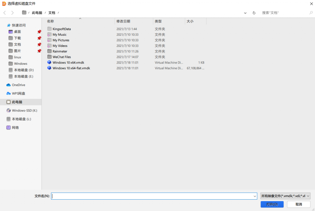Click the Windows folder icon in sidebar
This screenshot has height=211, width=315.
click(11, 63)
